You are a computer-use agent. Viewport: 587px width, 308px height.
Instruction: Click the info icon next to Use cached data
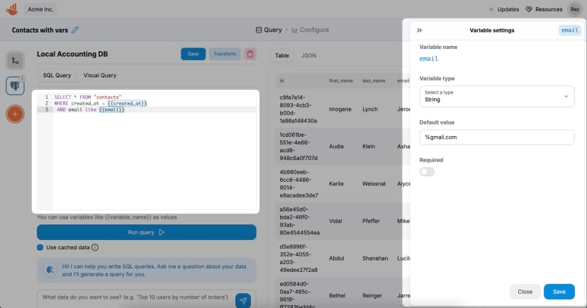pos(95,247)
